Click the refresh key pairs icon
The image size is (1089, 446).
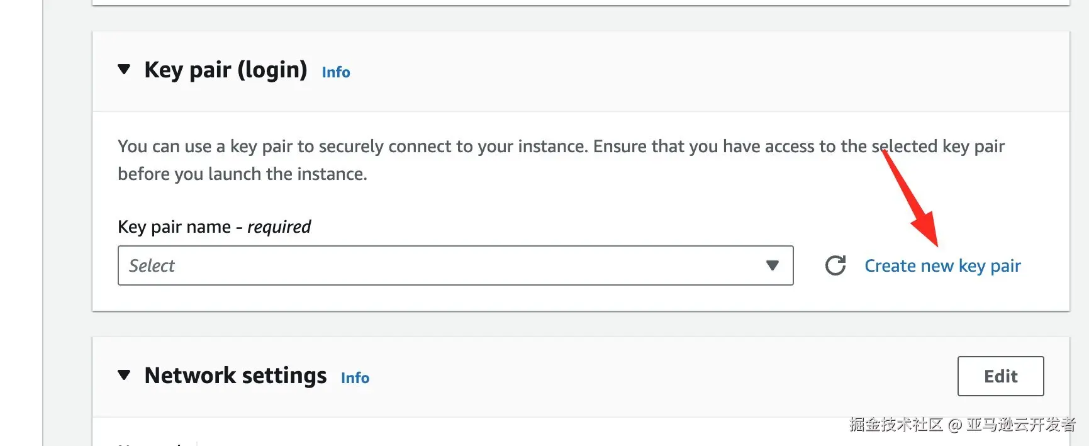[835, 265]
